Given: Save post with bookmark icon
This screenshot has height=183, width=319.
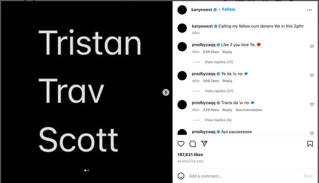Looking at the screenshot, I should point(310,144).
